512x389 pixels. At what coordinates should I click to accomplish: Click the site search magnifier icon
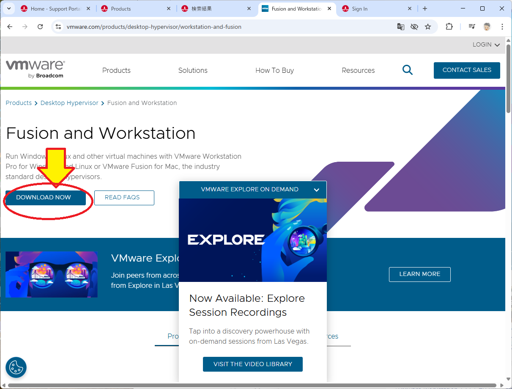(407, 70)
